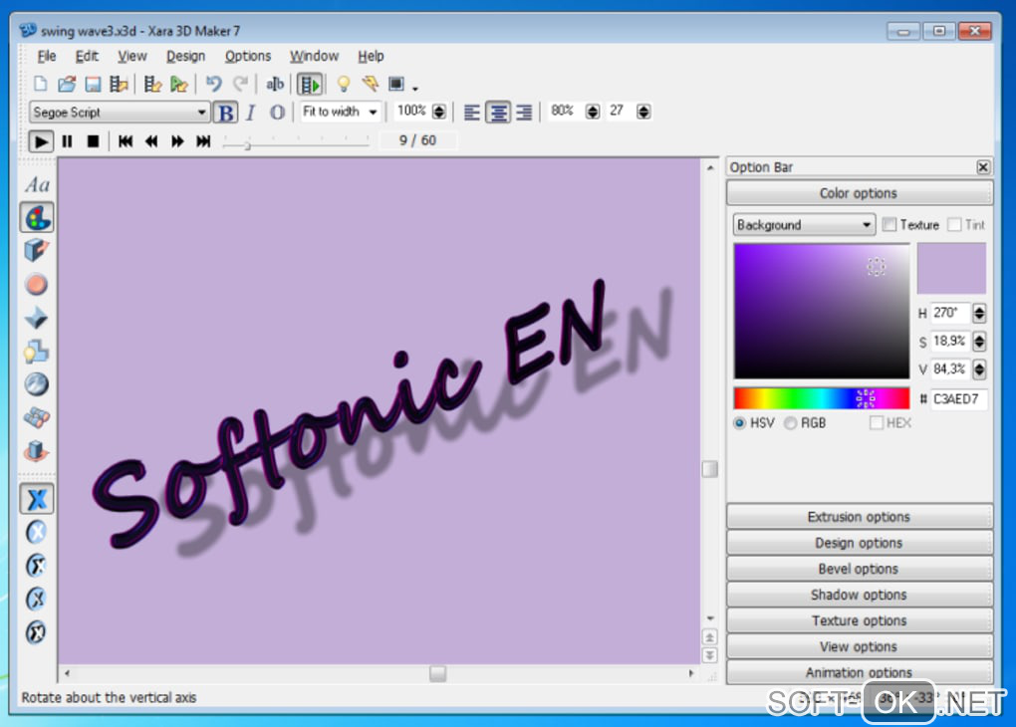Select the Text options Aa tool
This screenshot has height=727, width=1016.
tap(37, 184)
